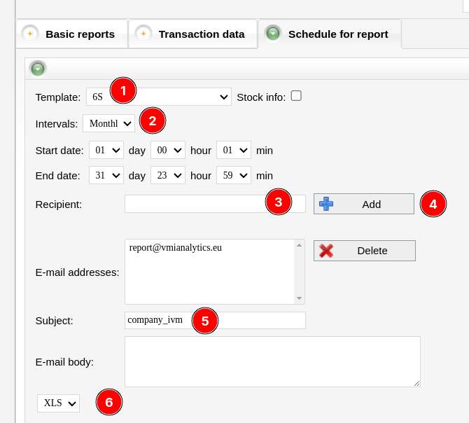469x423 pixels.
Task: Expand the Basic reports plus icon
Action: (30, 34)
